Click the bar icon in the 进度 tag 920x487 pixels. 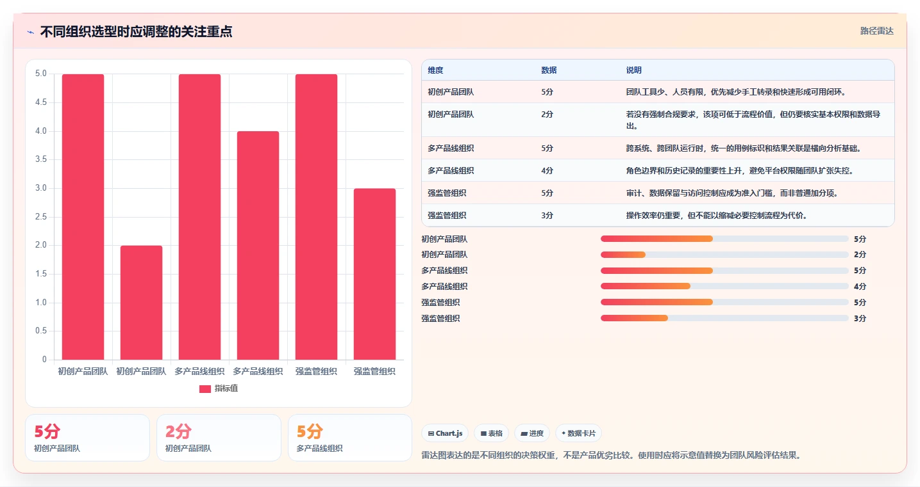point(524,434)
